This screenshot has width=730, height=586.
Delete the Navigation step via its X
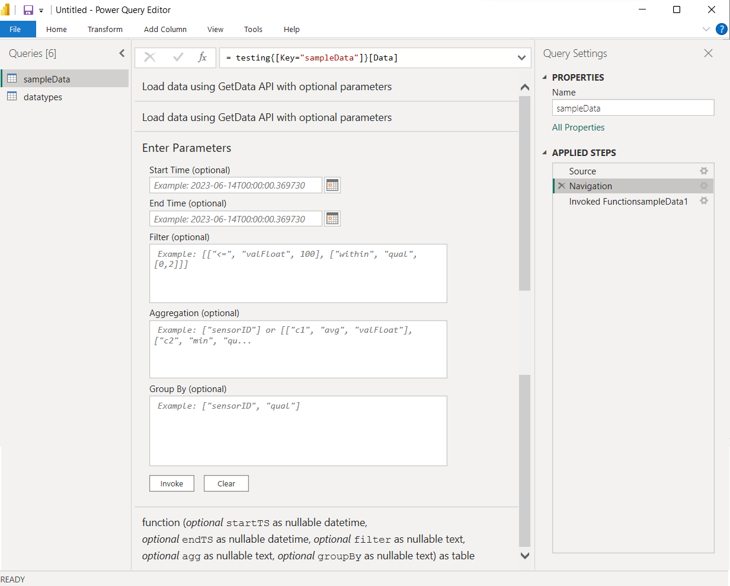point(561,186)
